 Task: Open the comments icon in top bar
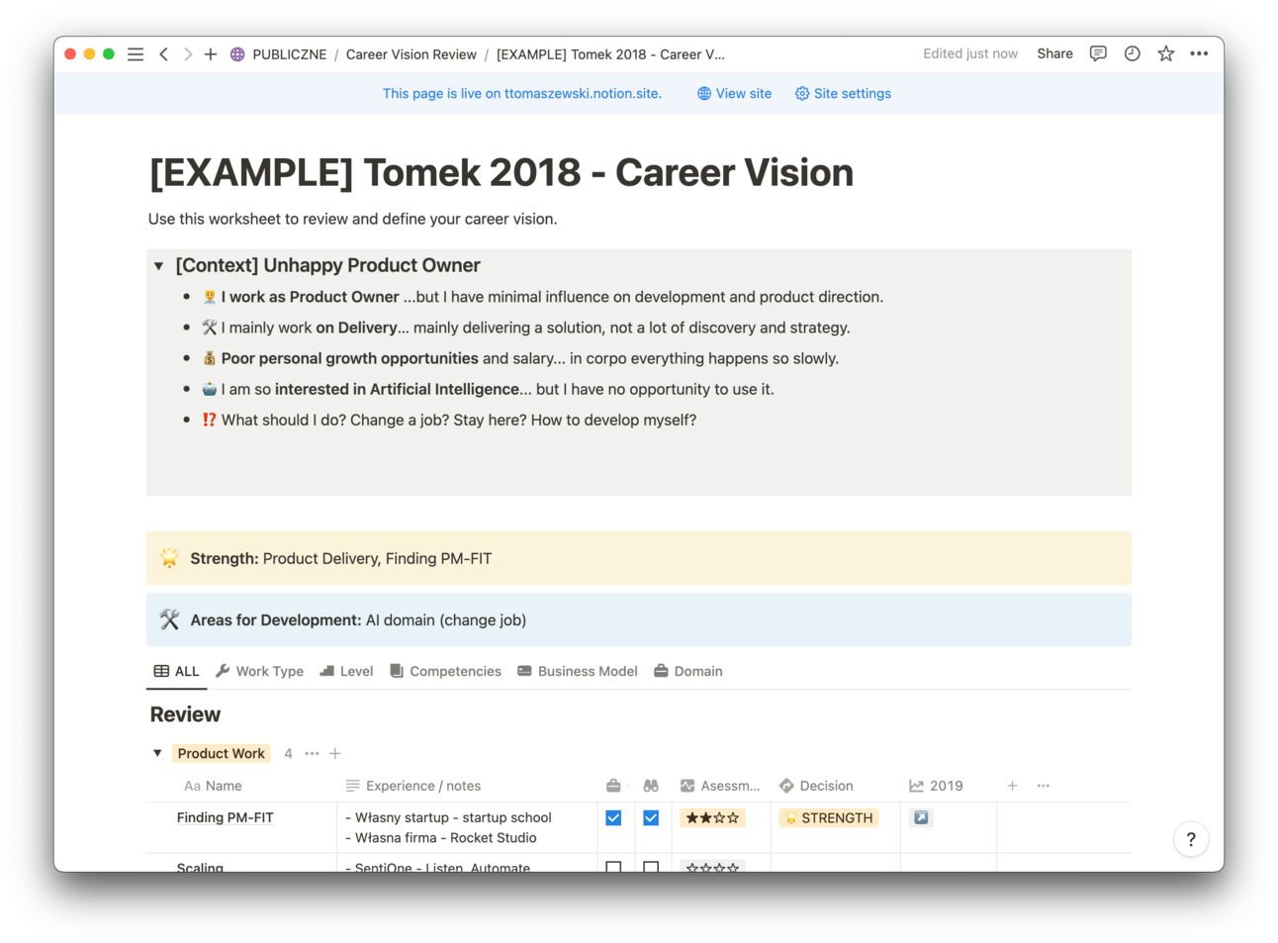pos(1098,53)
